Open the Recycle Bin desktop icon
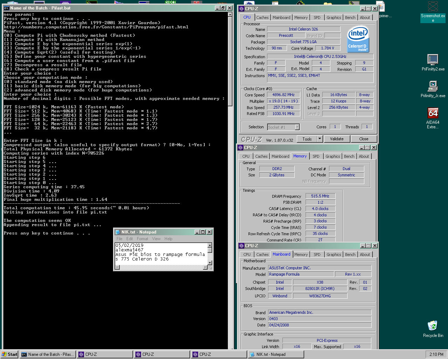Image resolution: width=448 pixels, height=359 pixels. 433,329
